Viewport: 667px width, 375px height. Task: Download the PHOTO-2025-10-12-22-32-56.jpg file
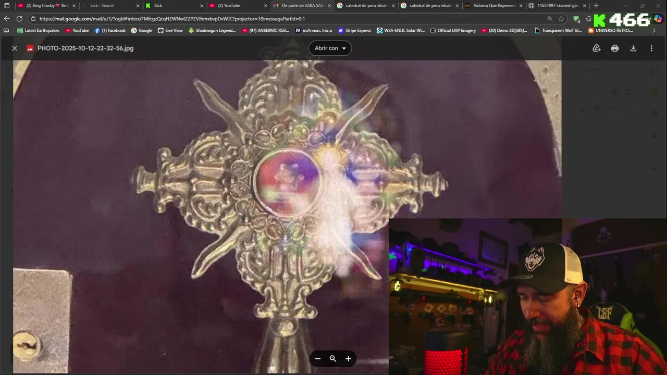pyautogui.click(x=633, y=48)
